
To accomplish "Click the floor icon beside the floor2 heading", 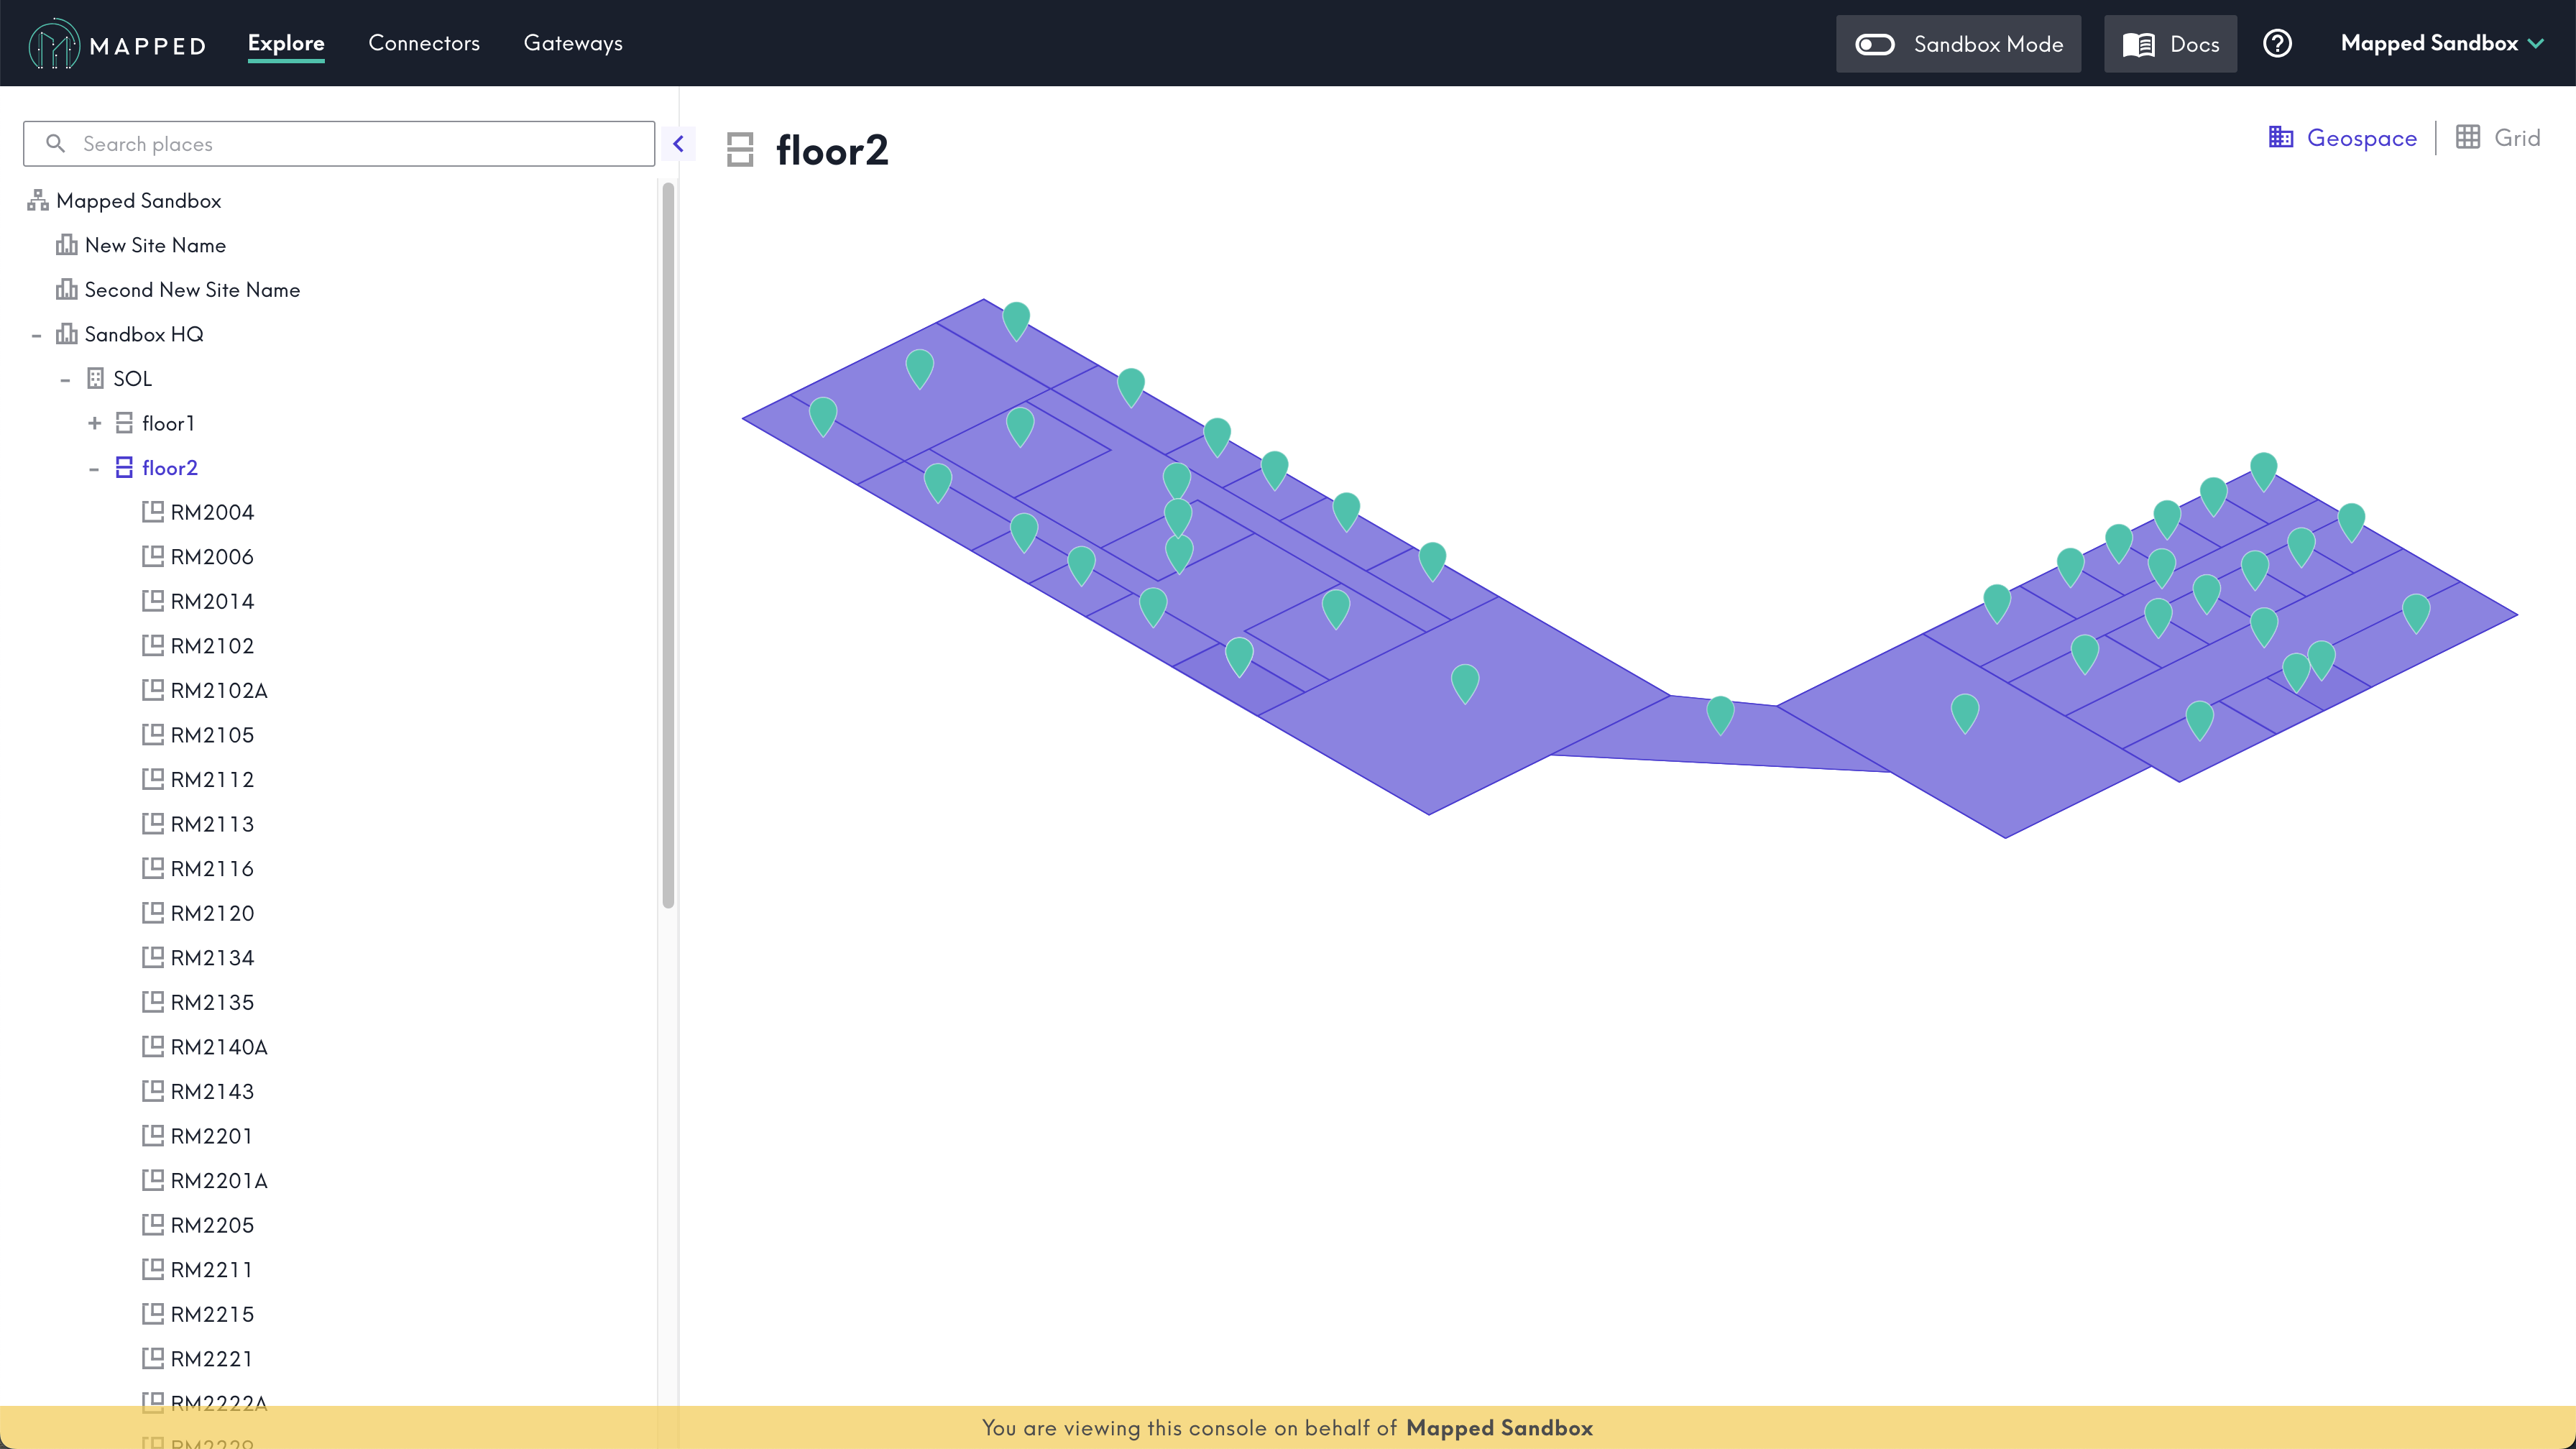I will (x=740, y=150).
